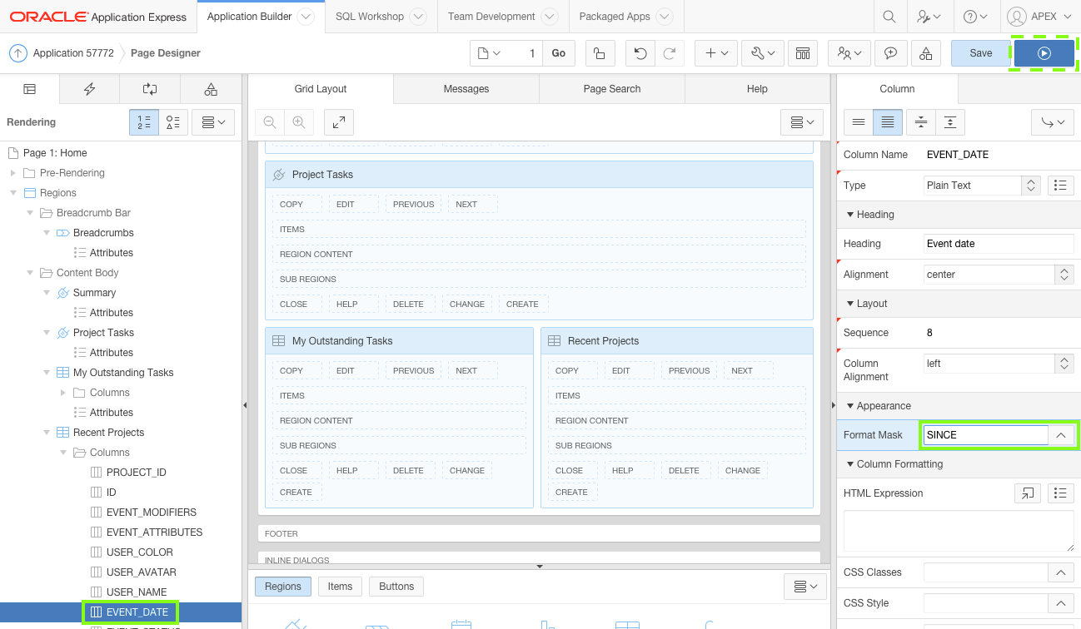Image resolution: width=1081 pixels, height=629 pixels.
Task: Click the Undo toolbar icon
Action: 638,52
